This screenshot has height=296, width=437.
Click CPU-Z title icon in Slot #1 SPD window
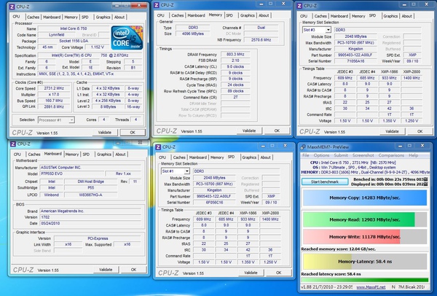click(158, 147)
